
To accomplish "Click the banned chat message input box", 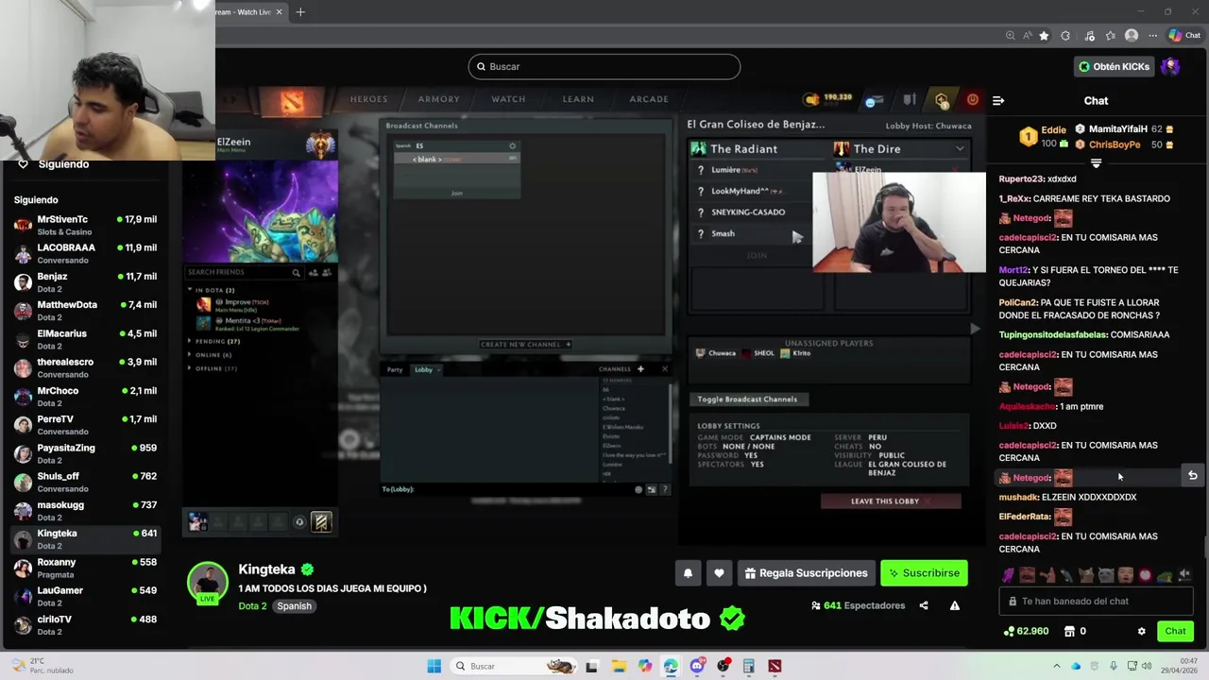I will click(1096, 601).
